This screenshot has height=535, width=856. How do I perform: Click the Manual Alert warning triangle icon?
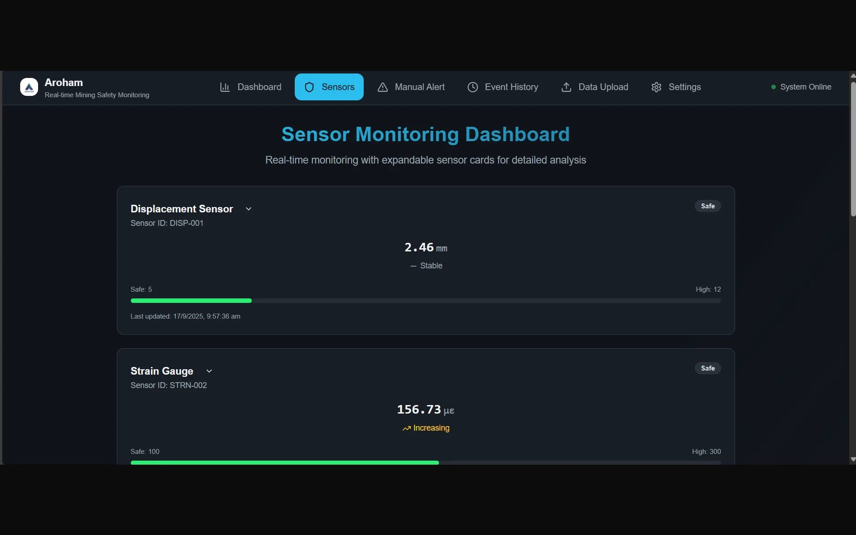coord(383,87)
